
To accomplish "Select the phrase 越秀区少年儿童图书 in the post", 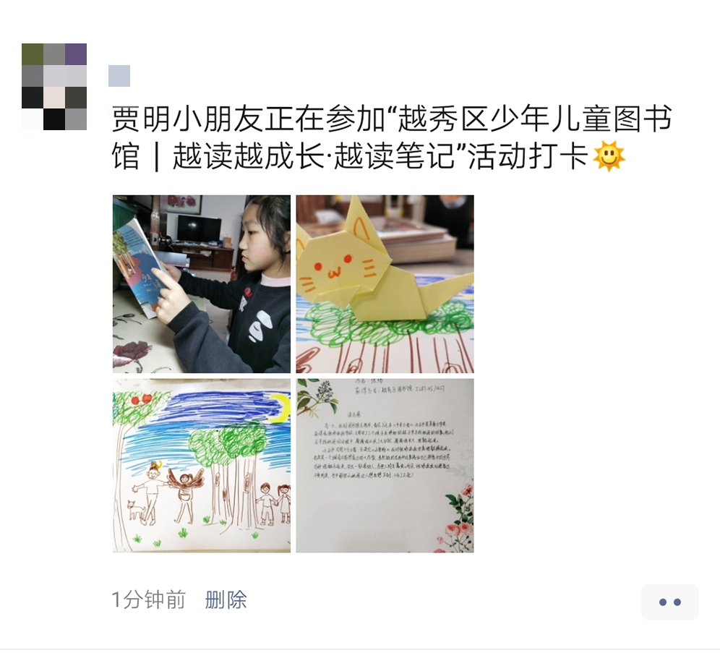I will pyautogui.click(x=535, y=119).
